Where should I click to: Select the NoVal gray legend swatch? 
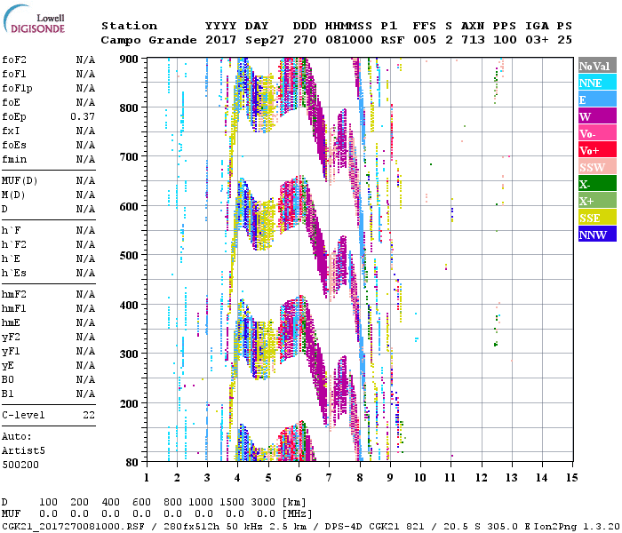click(597, 66)
